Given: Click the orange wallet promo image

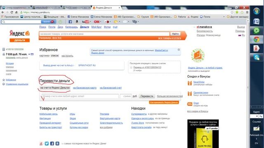Looking at the screenshot, I should click(x=198, y=55).
